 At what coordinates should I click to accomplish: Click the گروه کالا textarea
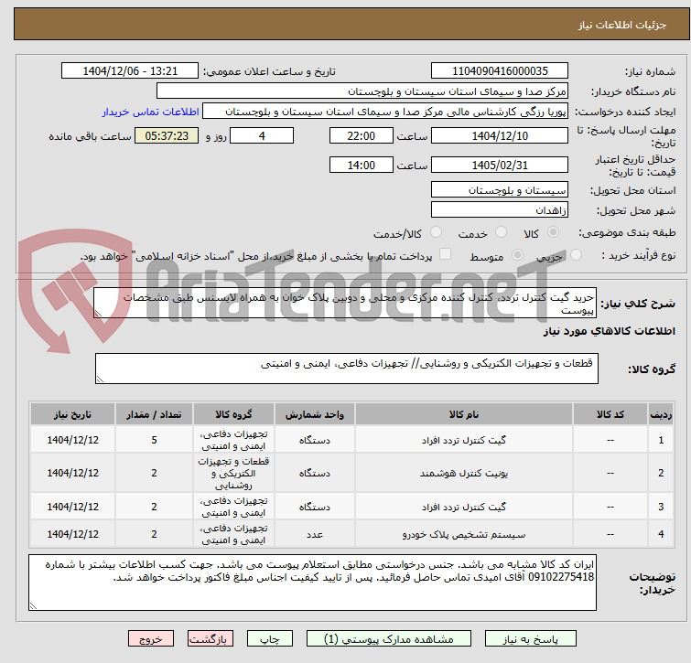[x=347, y=369]
